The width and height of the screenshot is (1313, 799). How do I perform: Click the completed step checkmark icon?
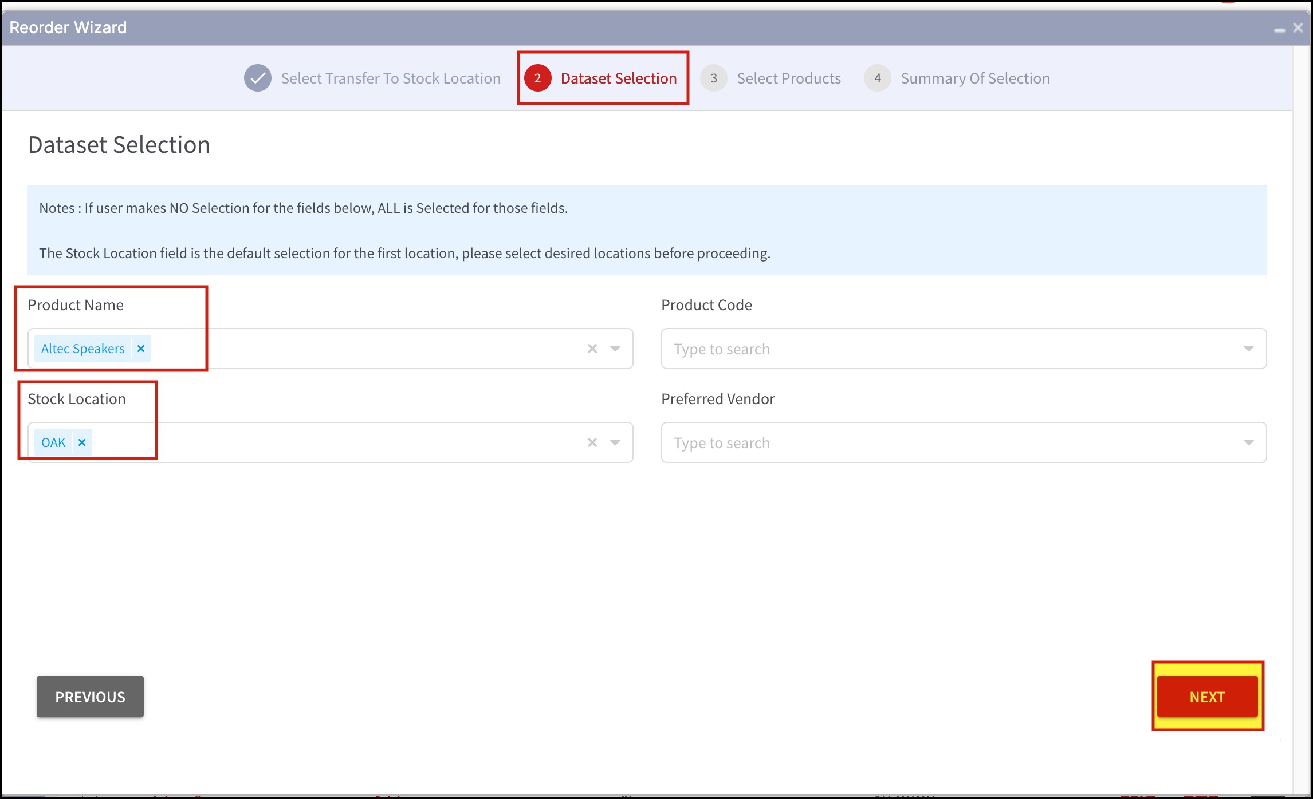(x=258, y=78)
